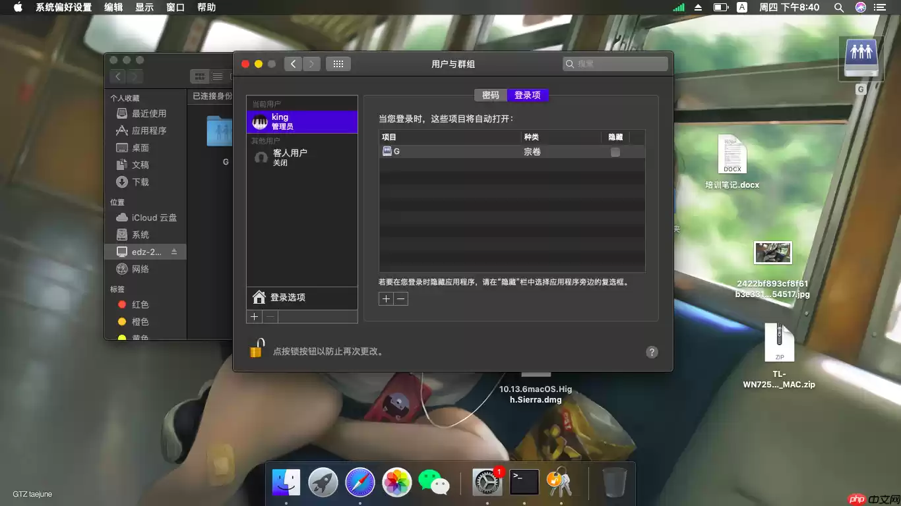Open Launchpad from the Dock
This screenshot has width=901, height=506.
pyautogui.click(x=323, y=482)
